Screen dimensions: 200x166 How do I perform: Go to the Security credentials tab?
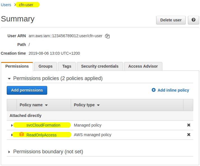[100, 66]
